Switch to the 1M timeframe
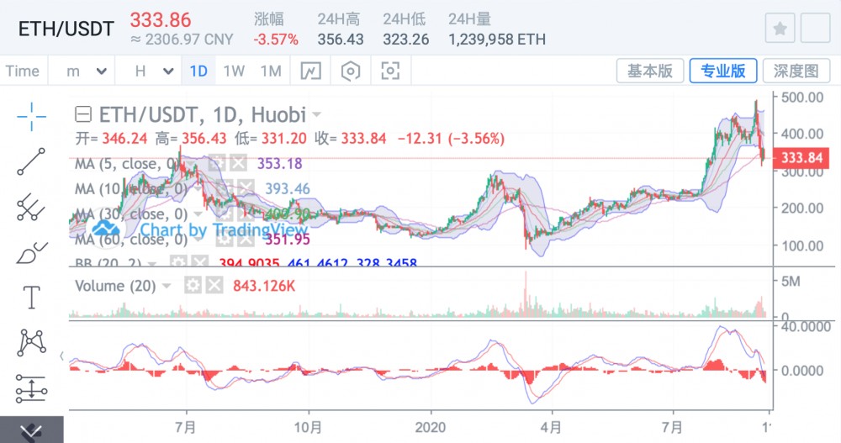The image size is (841, 443). [270, 71]
